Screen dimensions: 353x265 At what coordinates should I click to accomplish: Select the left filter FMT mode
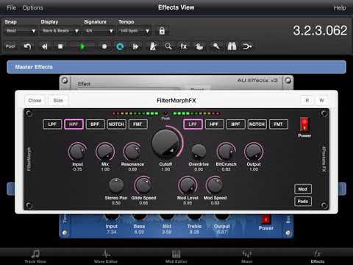pos(138,124)
